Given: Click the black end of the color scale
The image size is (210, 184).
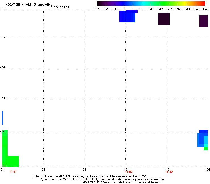Looking at the screenshot, I should tap(99, 3).
